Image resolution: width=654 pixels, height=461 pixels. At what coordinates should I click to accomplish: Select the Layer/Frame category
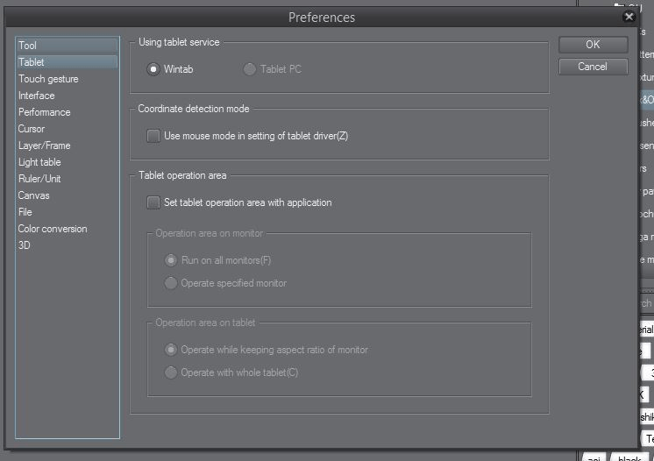[45, 145]
